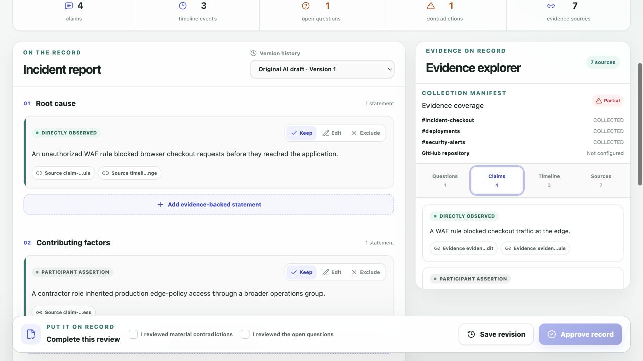Click the clock icon in Save revision button
643x361 pixels.
471,334
